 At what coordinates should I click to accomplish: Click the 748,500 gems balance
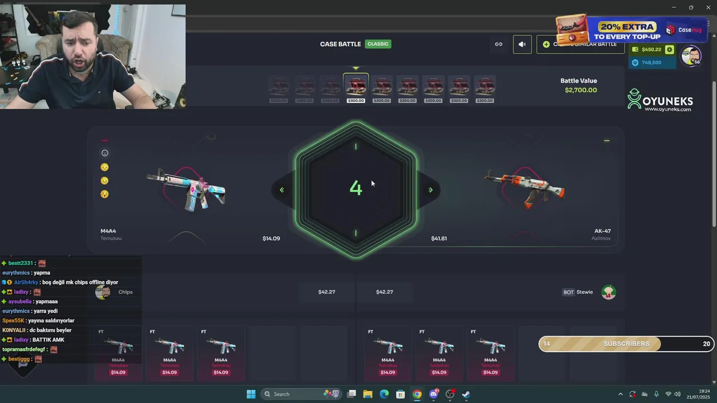(651, 63)
